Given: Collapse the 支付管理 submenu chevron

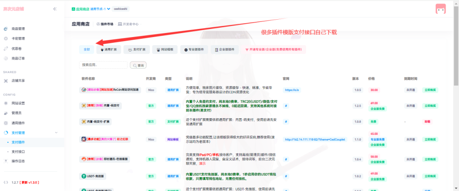Looking at the screenshot, I should pyautogui.click(x=56, y=133).
